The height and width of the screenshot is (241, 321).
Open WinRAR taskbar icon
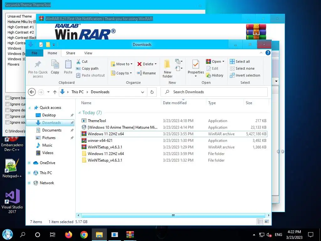point(130,234)
